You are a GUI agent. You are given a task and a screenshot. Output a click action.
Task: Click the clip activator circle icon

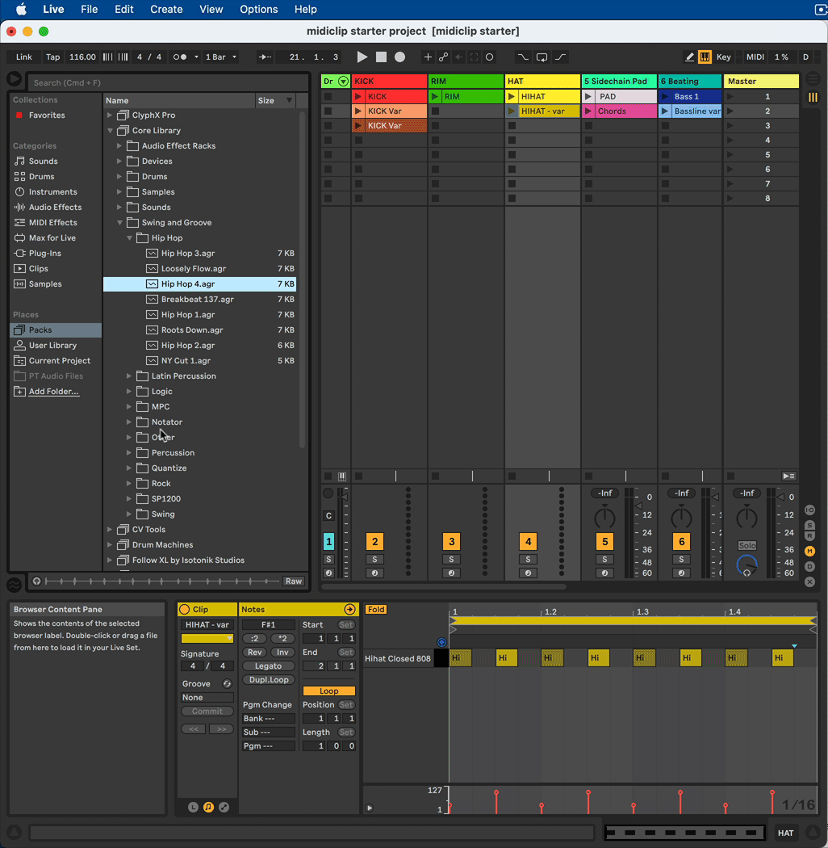coord(184,610)
